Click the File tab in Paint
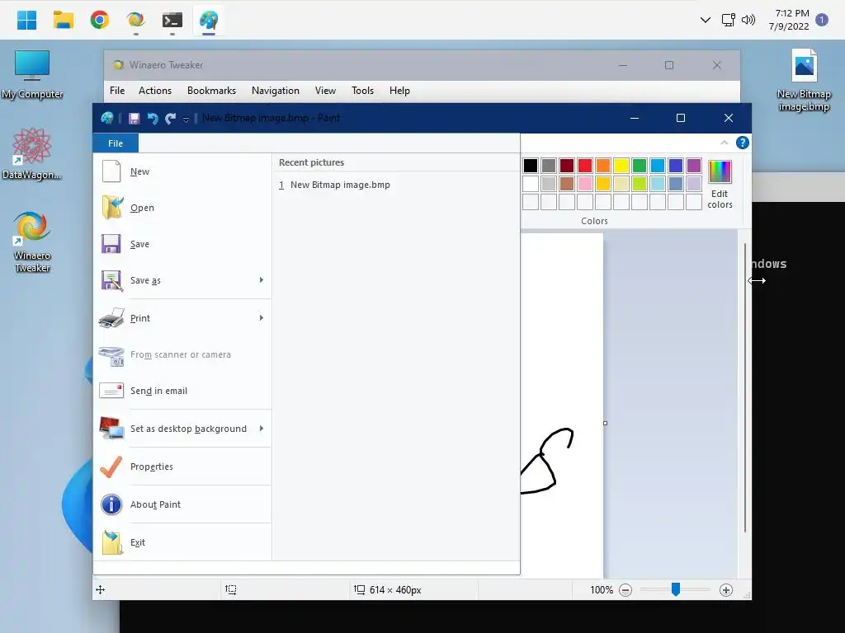 116,143
